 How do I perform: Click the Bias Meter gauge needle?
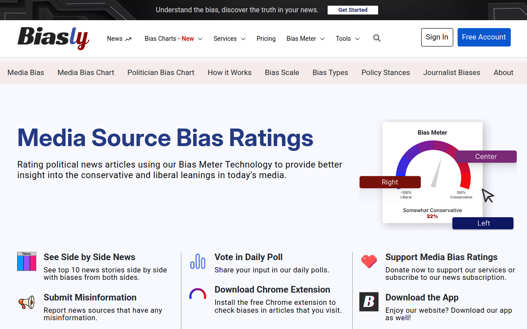coord(437,173)
